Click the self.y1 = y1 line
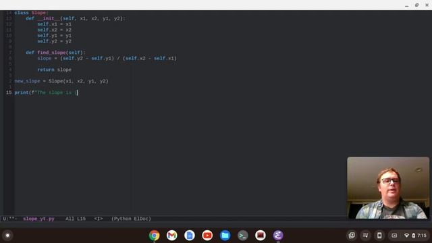The width and height of the screenshot is (432, 243). [54, 36]
